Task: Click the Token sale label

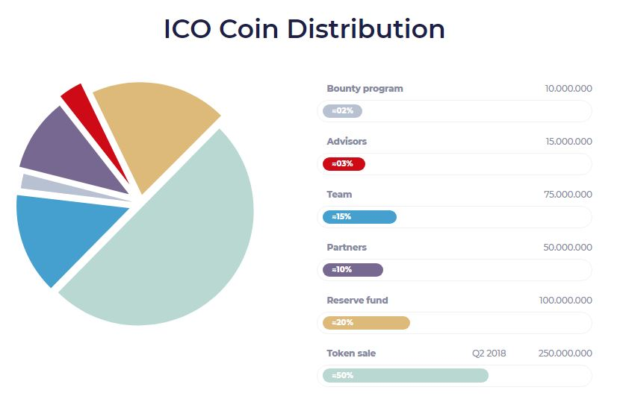Action: coord(351,354)
